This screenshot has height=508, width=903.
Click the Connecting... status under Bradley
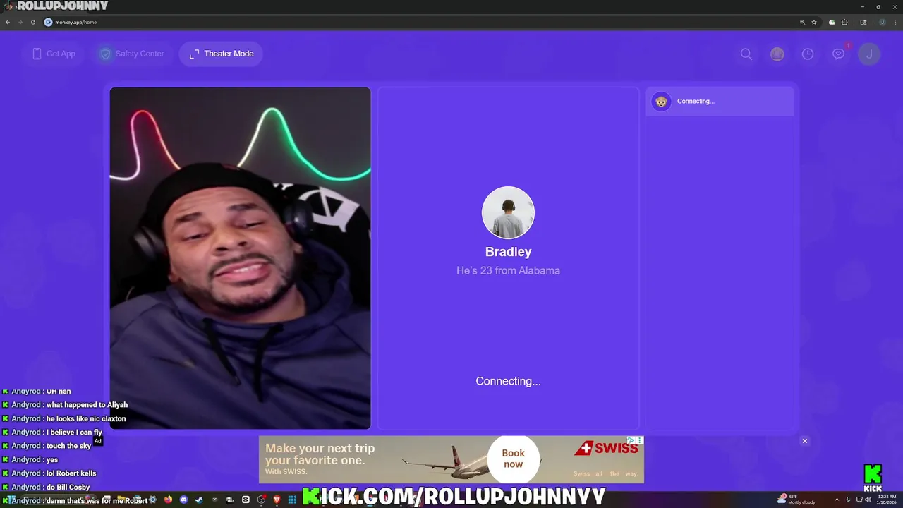(508, 381)
